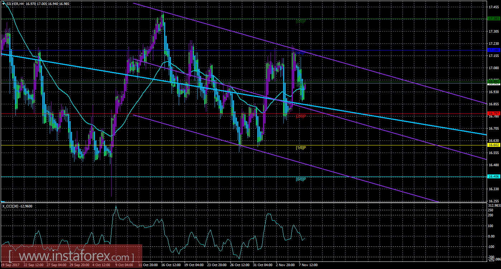
Task: Click the yellow [1/8]P level label
Action: (301, 148)
